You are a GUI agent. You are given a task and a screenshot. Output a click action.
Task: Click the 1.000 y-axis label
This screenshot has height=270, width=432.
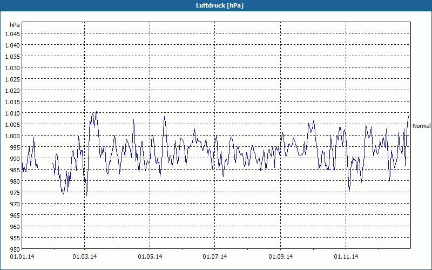tap(12, 136)
